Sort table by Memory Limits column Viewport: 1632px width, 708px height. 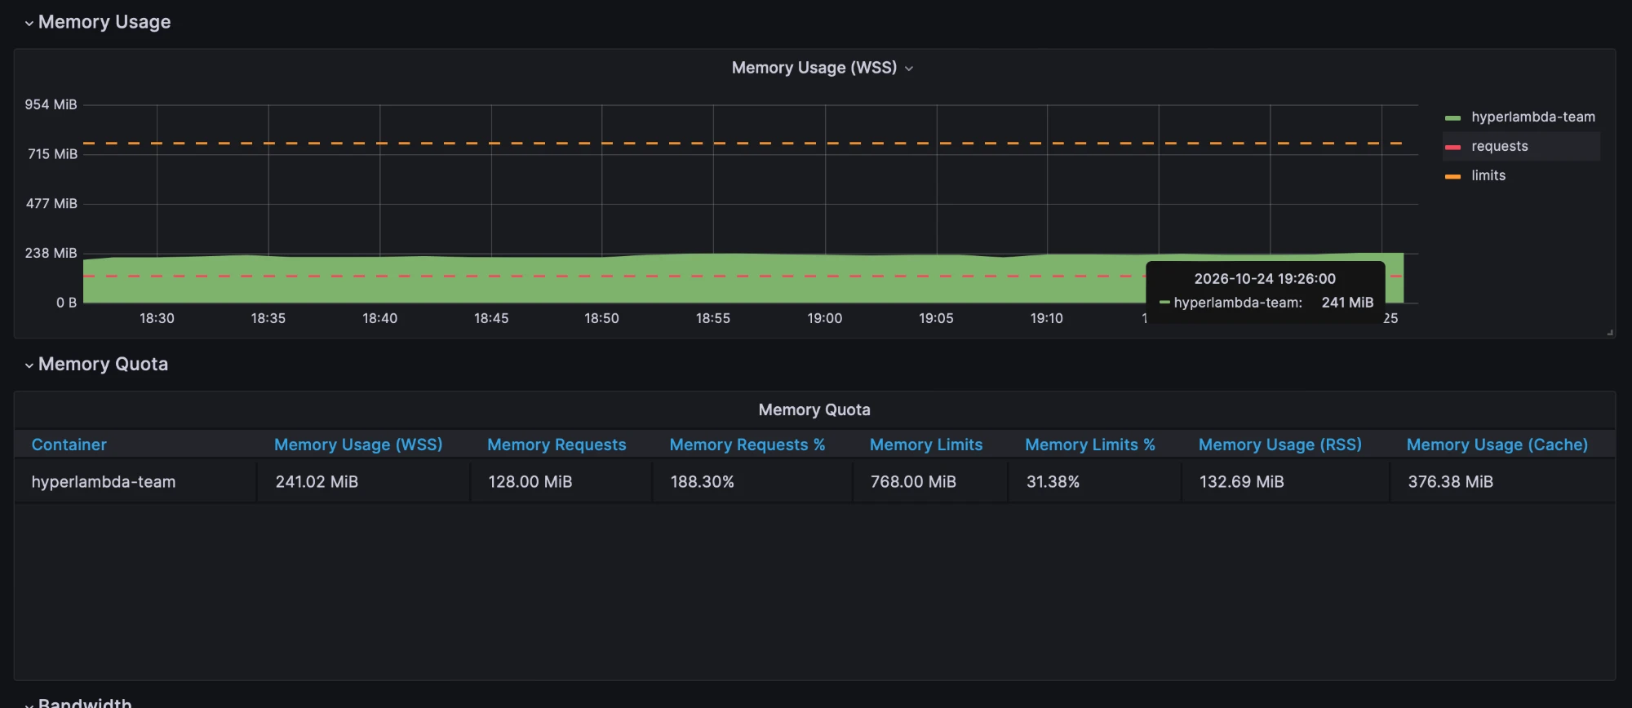926,445
